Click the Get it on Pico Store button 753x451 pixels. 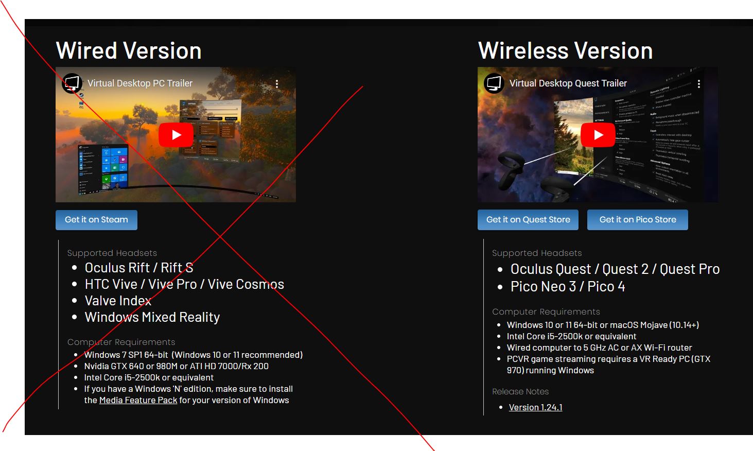click(x=638, y=220)
